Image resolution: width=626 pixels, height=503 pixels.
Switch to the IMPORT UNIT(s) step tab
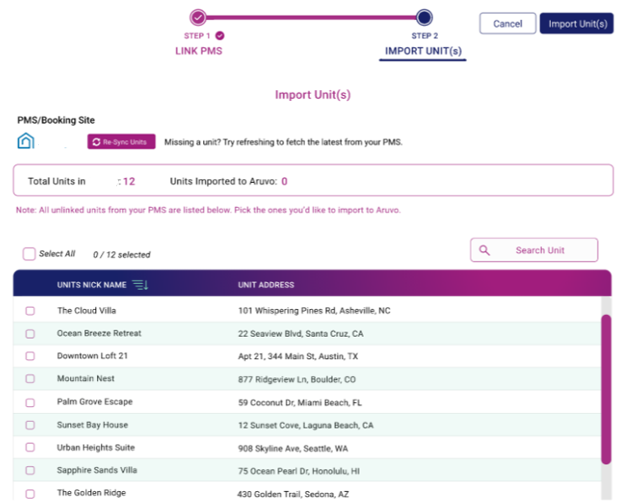(423, 51)
